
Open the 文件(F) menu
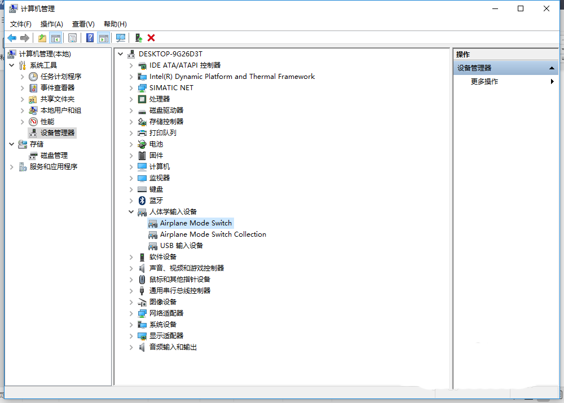click(x=20, y=24)
